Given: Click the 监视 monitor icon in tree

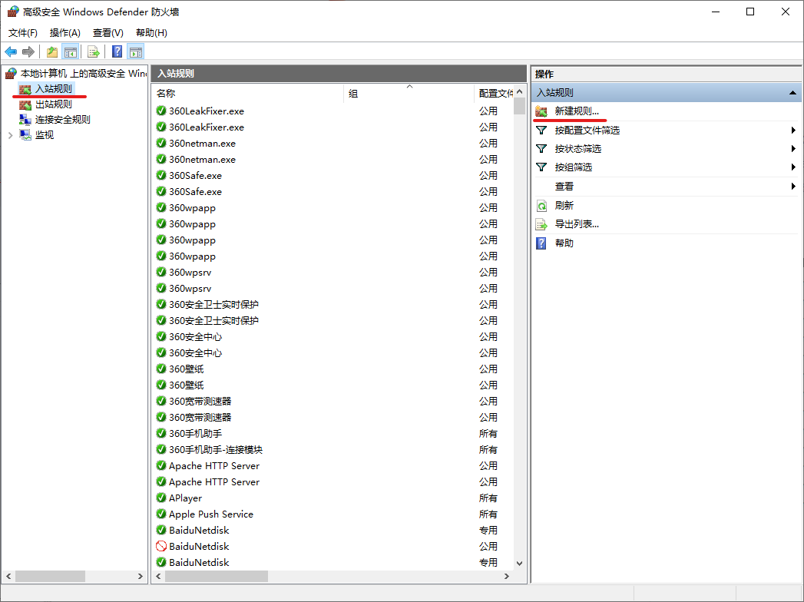Looking at the screenshot, I should pos(25,135).
